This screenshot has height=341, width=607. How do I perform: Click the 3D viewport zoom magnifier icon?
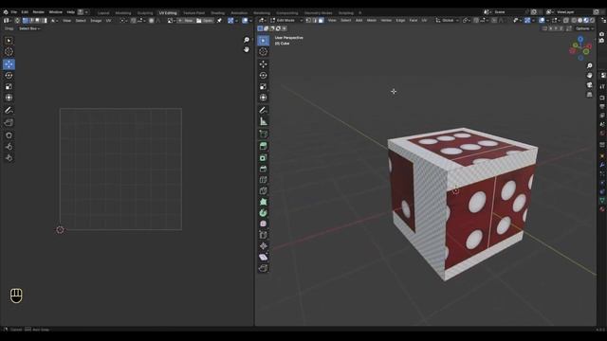click(x=590, y=65)
